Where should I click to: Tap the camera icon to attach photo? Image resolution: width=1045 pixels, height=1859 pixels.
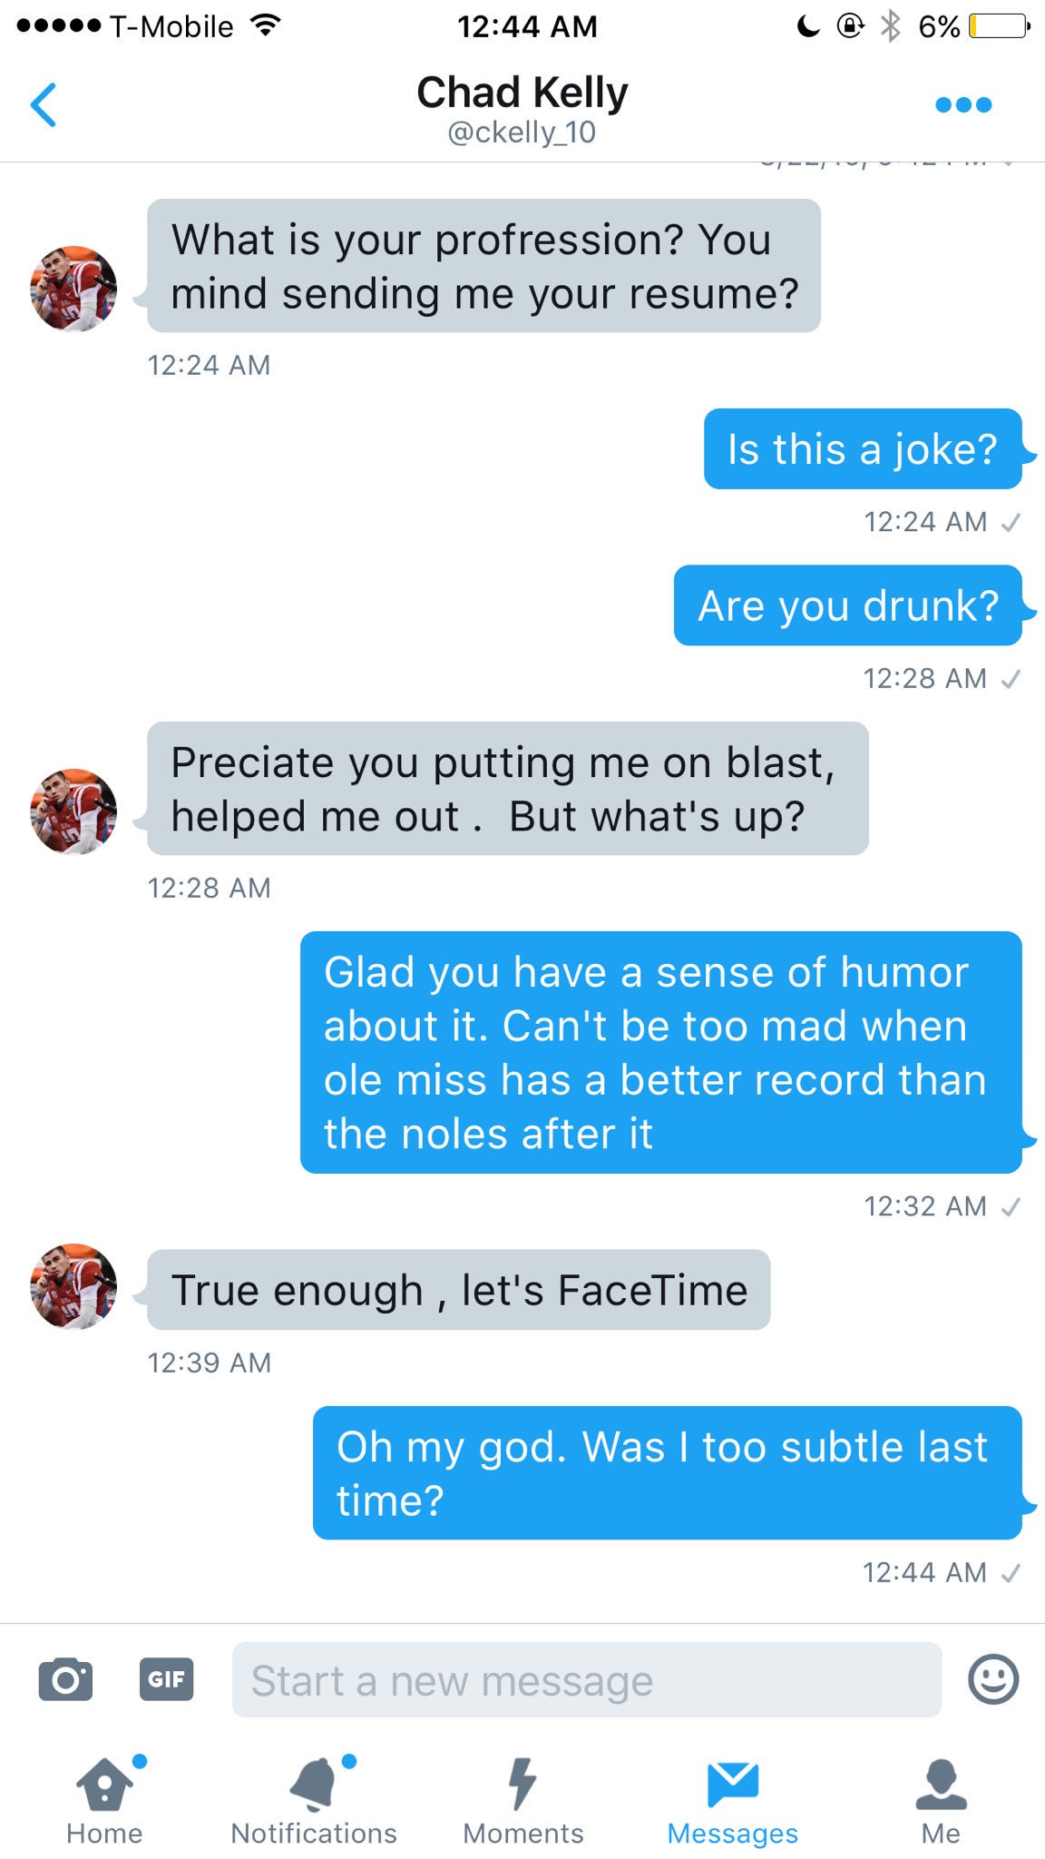coord(65,1678)
